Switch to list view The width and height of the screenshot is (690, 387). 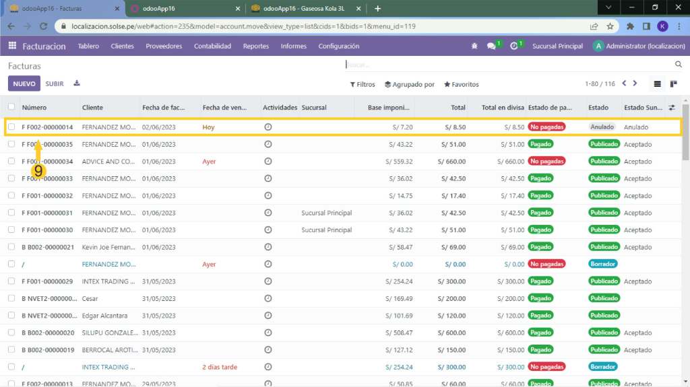pos(658,84)
